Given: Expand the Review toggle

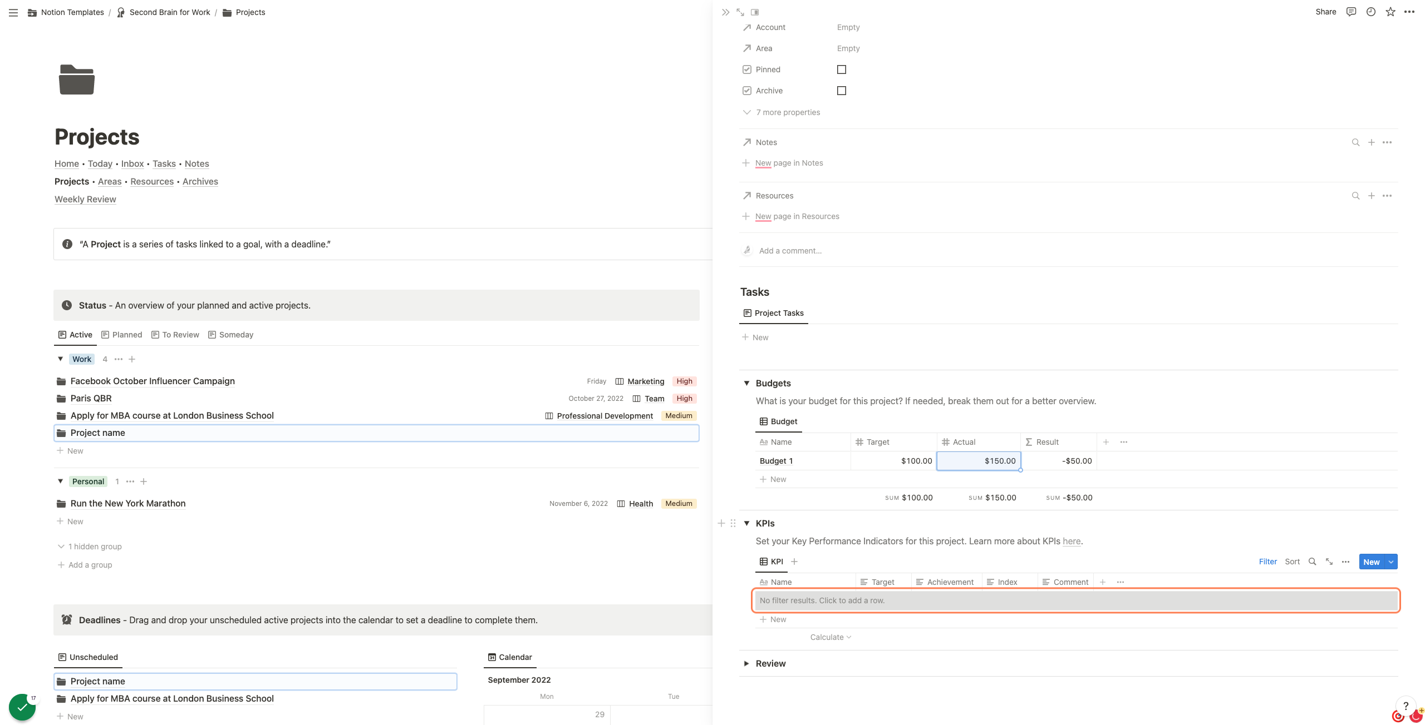Looking at the screenshot, I should pos(747,663).
